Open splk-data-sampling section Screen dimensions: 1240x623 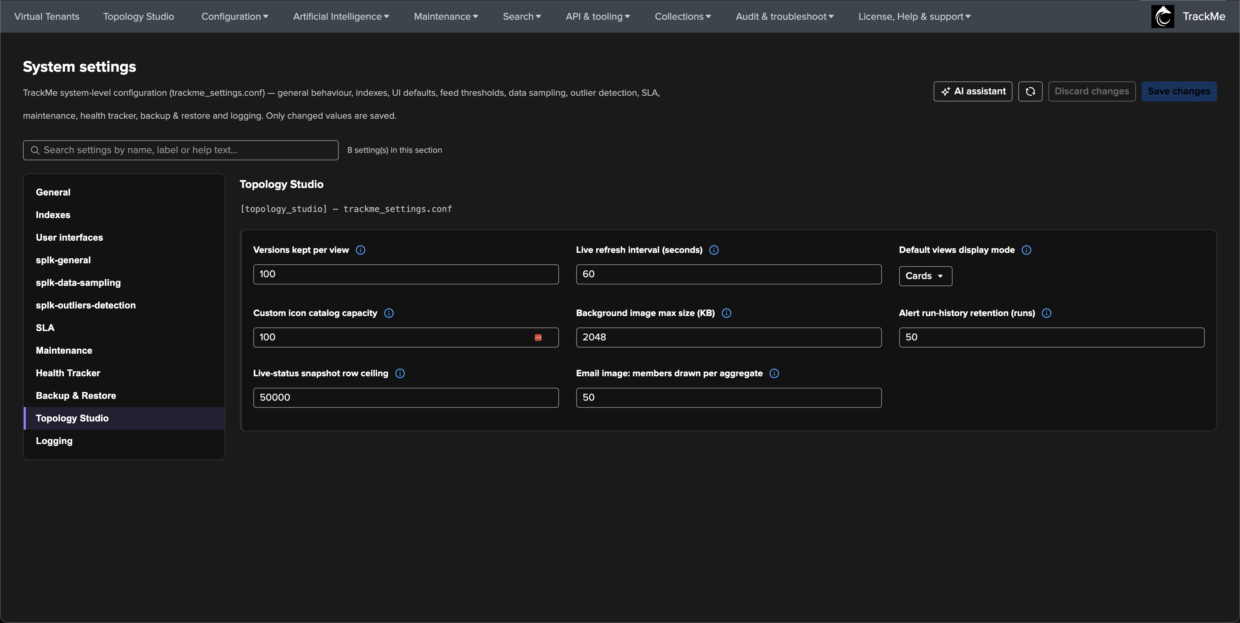click(x=124, y=283)
